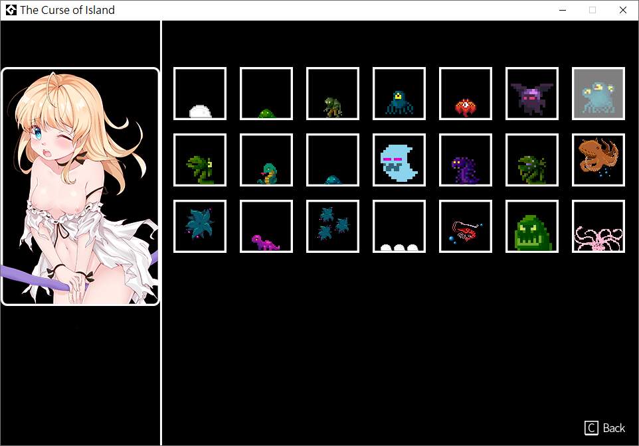The width and height of the screenshot is (639, 446).
Task: Choose the purple lizard with yellow eyes
Action: click(466, 160)
